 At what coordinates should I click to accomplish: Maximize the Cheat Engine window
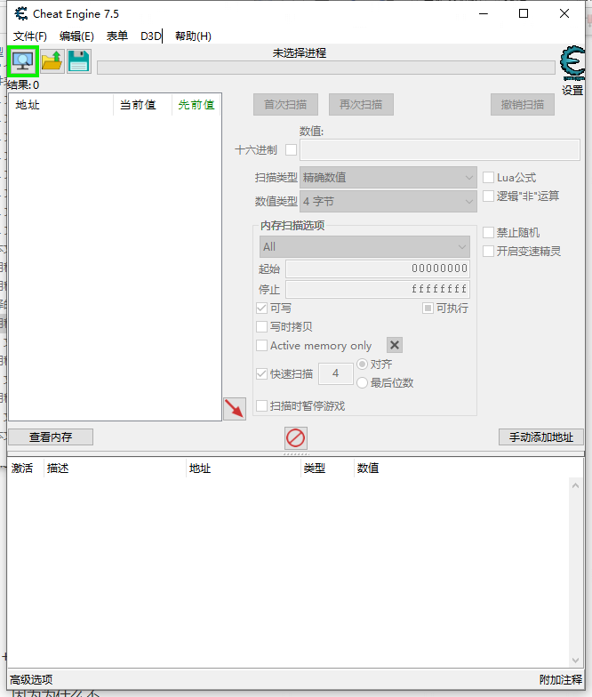coord(524,14)
